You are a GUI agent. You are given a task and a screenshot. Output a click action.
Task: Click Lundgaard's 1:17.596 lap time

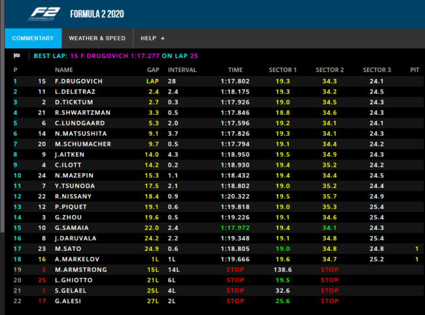point(235,124)
